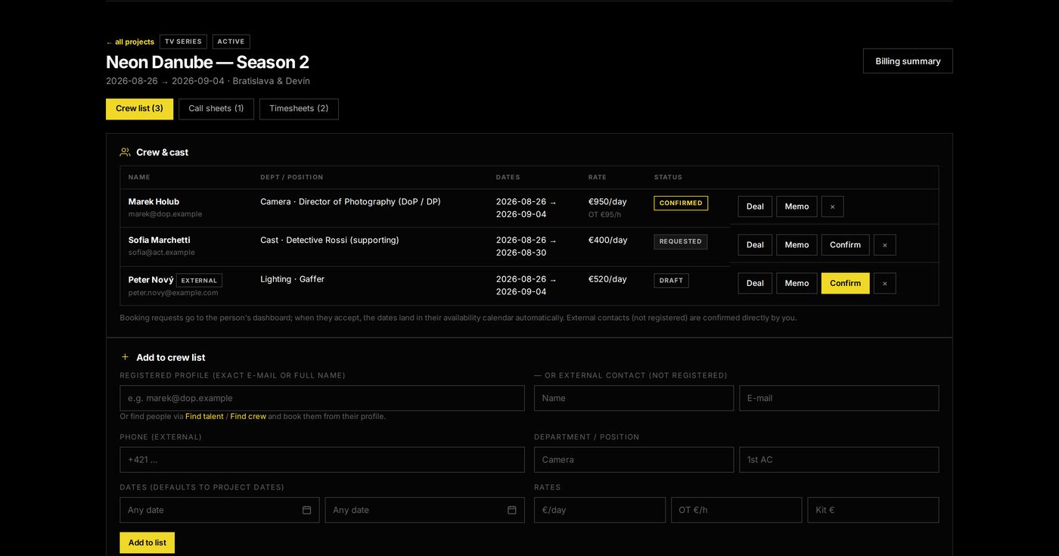Focus the €/day rate field
This screenshot has width=1059, height=556.
tap(600, 510)
